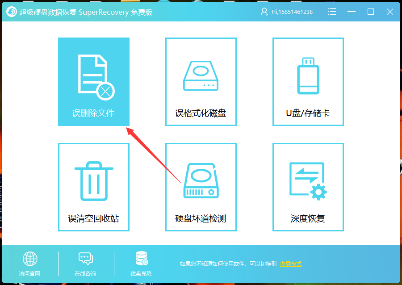Click the SuperRecovery logo icon

[12, 12]
